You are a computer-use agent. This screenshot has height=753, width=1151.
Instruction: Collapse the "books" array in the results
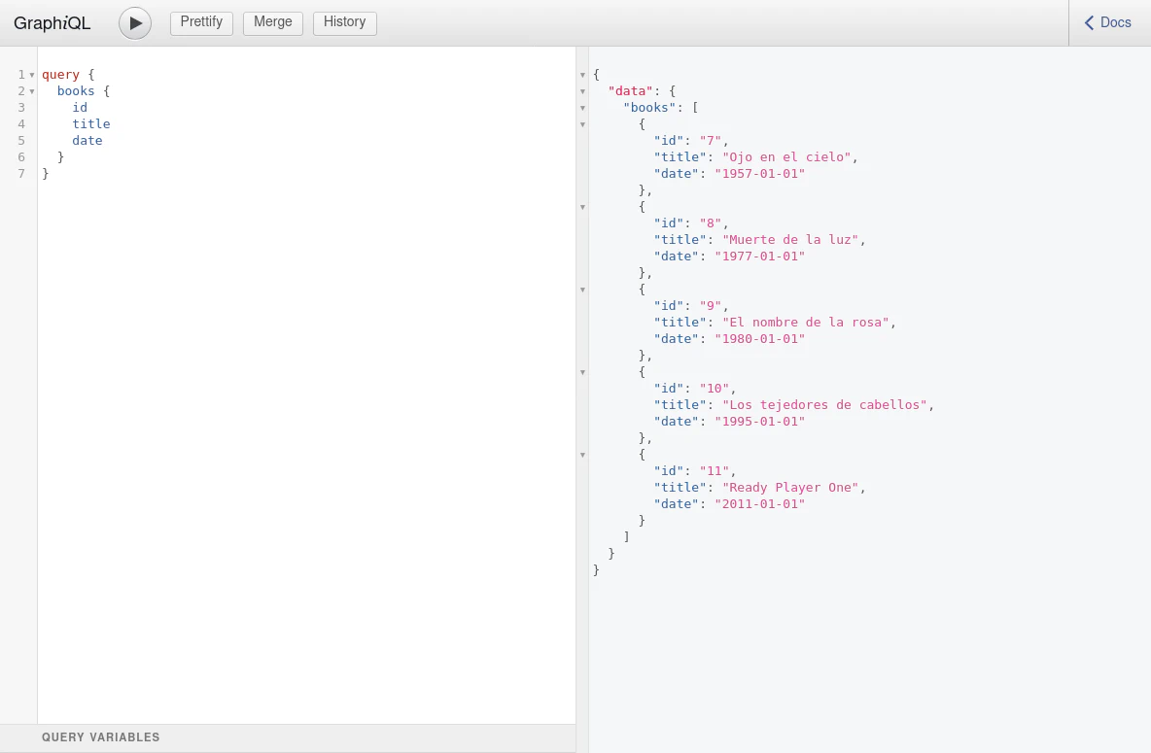pyautogui.click(x=582, y=108)
